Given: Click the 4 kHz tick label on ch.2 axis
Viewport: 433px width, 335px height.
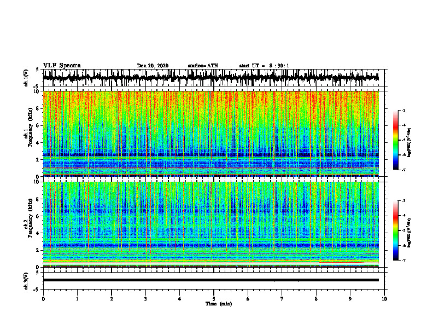Looking at the screenshot, I should click(x=38, y=233).
